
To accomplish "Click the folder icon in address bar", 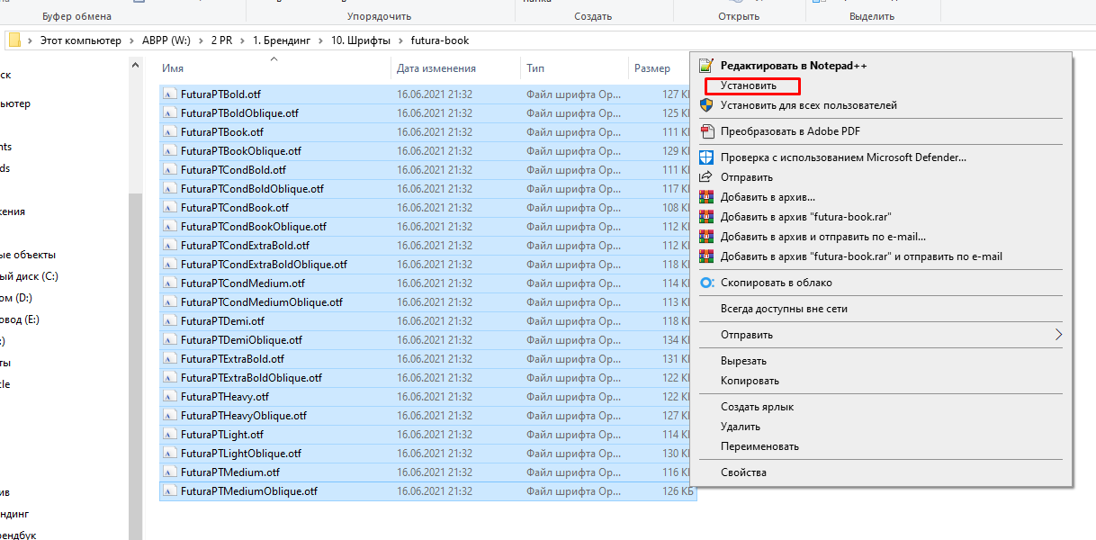I will pos(14,40).
